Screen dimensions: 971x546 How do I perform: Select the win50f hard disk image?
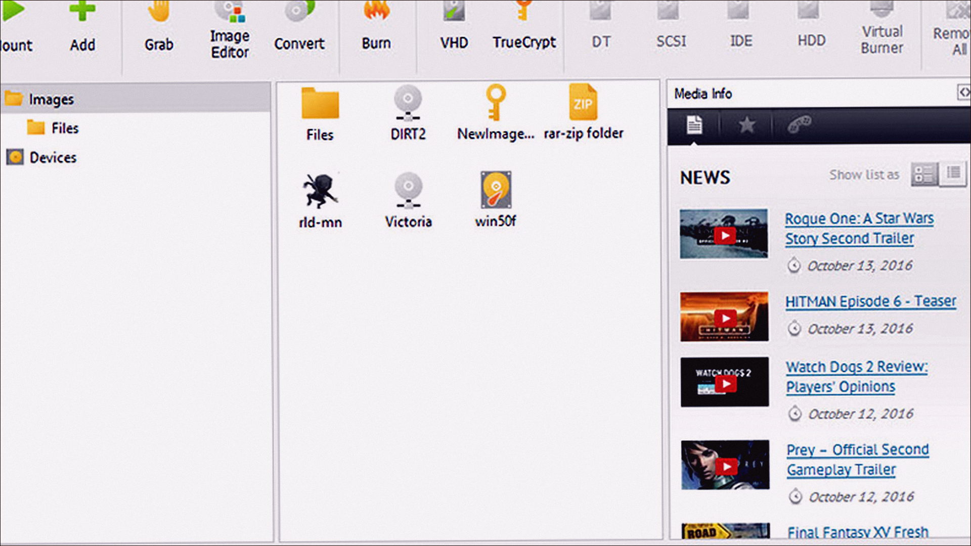(496, 200)
